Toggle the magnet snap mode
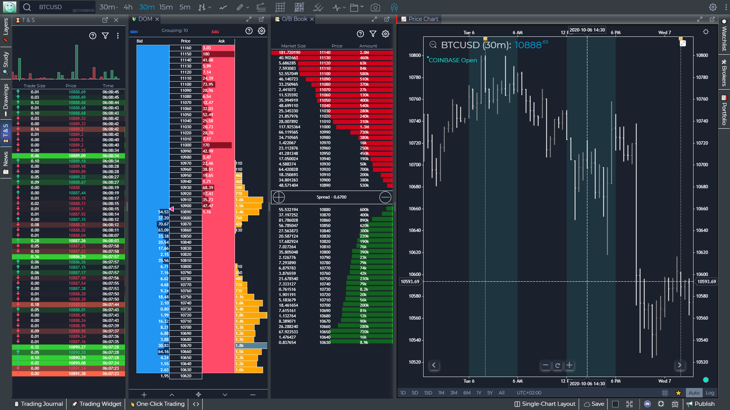730x410 pixels. click(394, 7)
